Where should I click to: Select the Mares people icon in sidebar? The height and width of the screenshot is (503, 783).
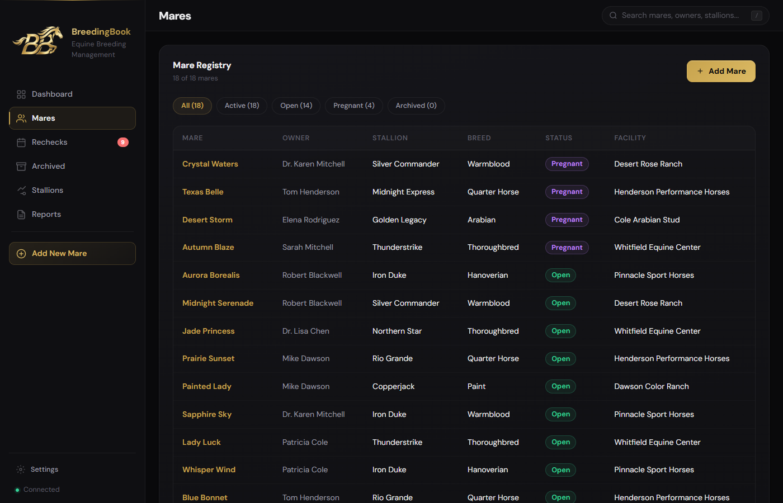[21, 118]
